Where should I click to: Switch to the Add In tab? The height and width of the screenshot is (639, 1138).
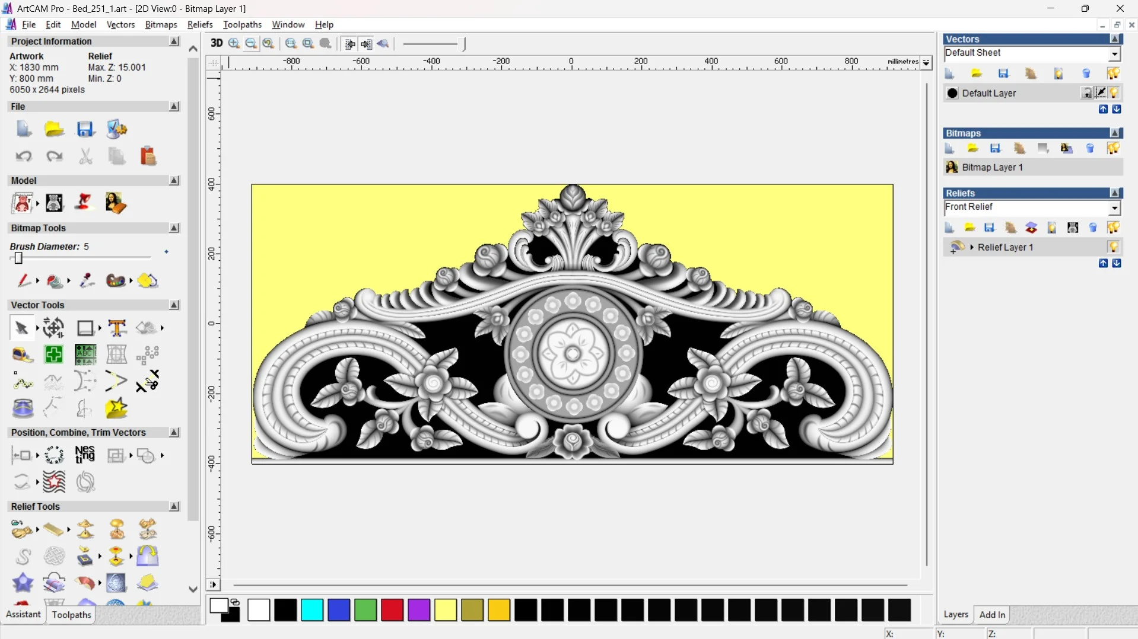pyautogui.click(x=992, y=615)
